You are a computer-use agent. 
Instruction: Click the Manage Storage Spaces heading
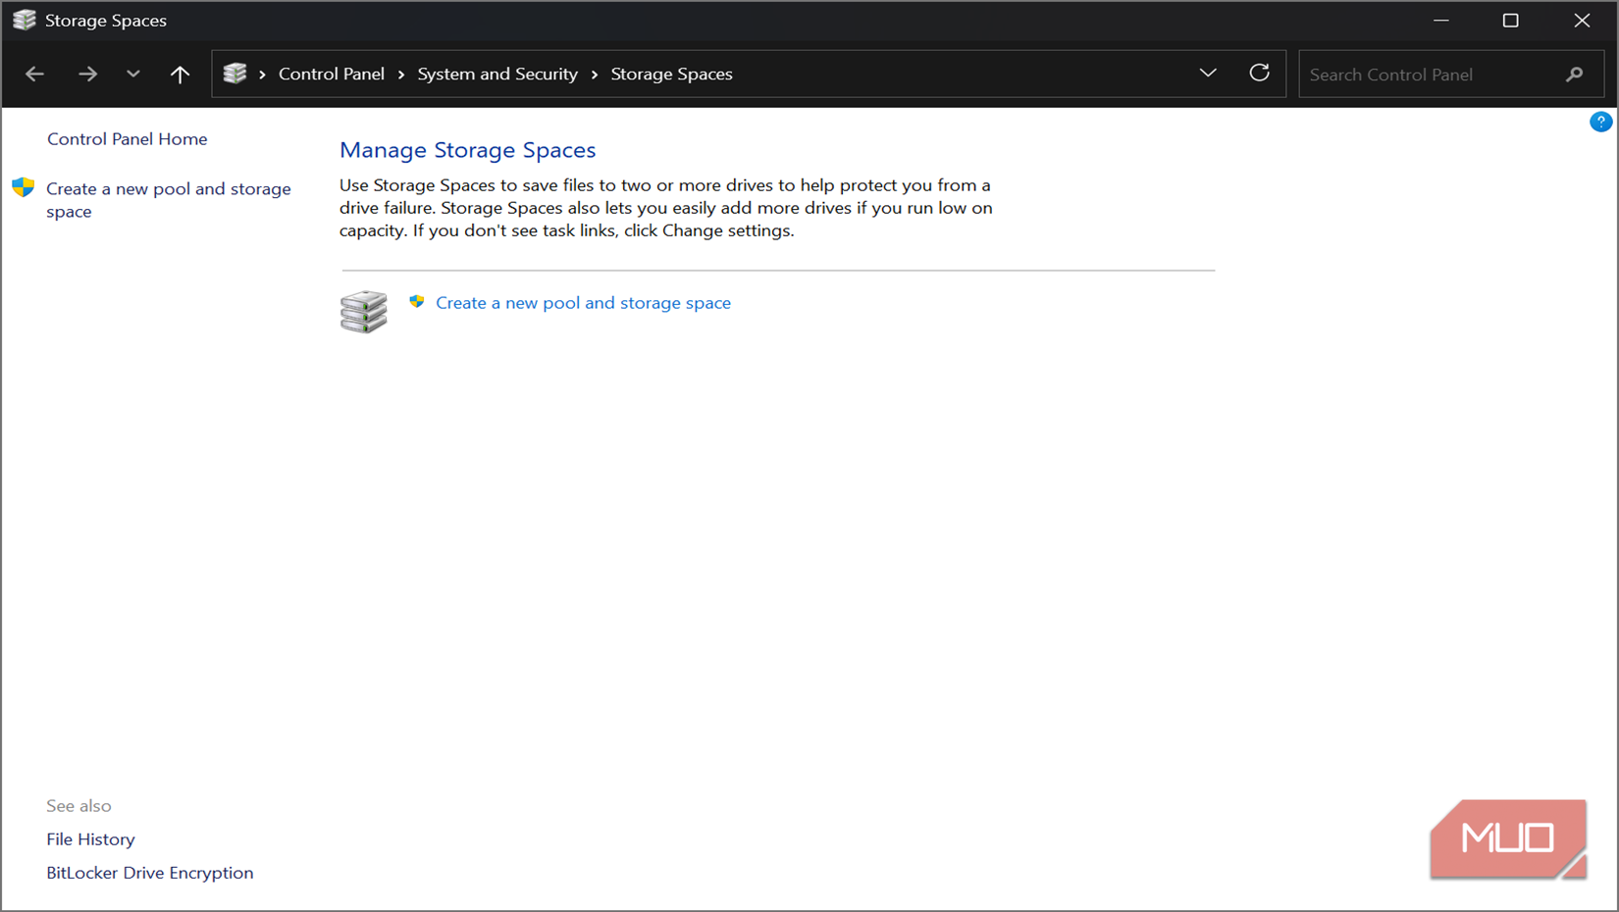coord(468,150)
